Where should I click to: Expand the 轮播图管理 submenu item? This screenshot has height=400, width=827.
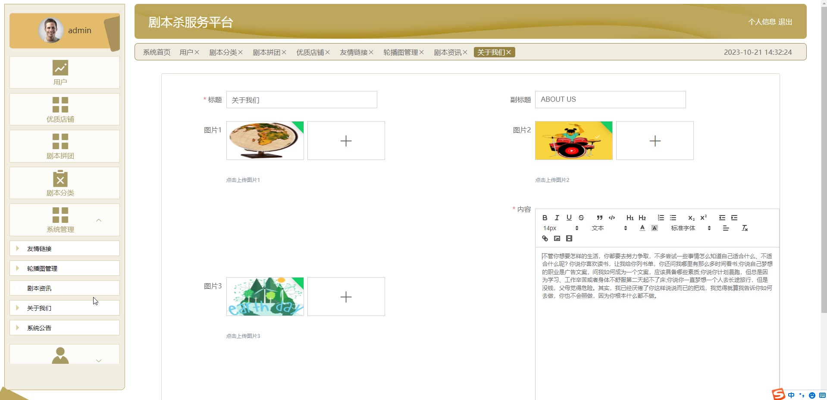pyautogui.click(x=65, y=268)
